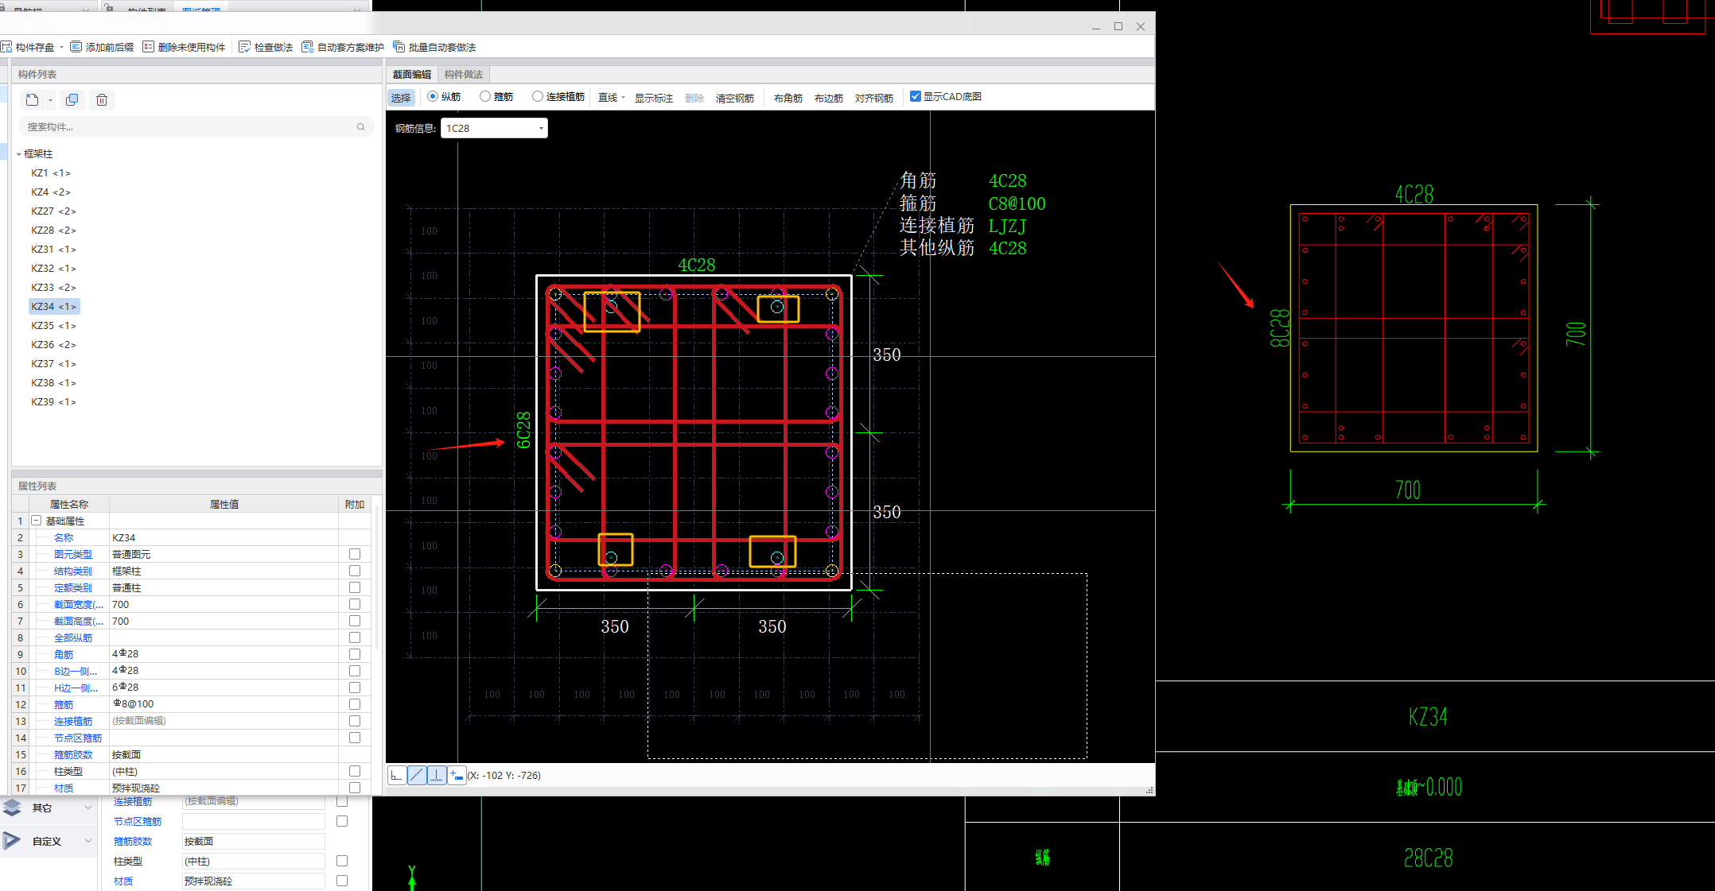1715x891 pixels.
Task: Click the 箍筋 property link in table
Action: click(64, 704)
